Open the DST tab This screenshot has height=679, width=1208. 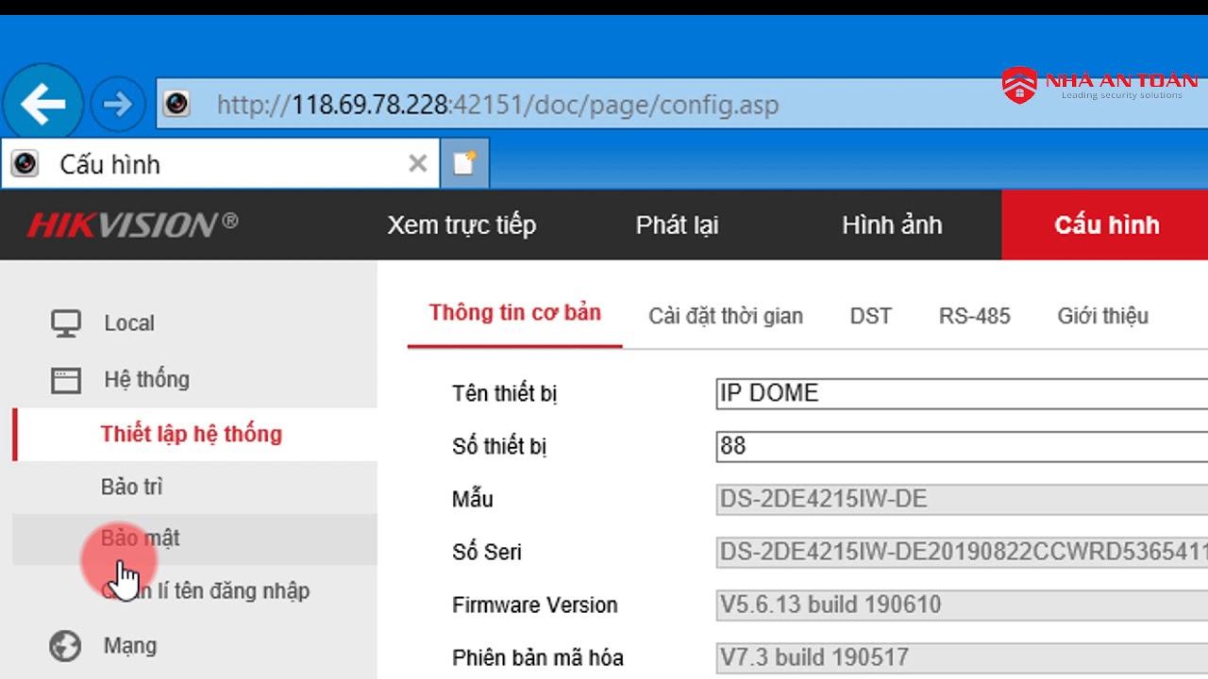[x=870, y=316]
